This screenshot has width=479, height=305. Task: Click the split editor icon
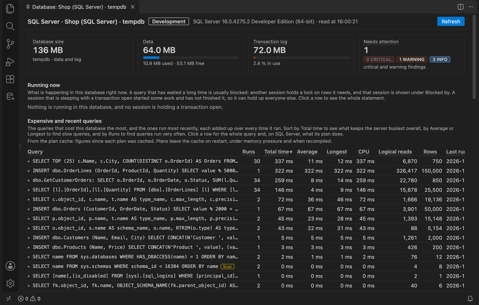[461, 7]
